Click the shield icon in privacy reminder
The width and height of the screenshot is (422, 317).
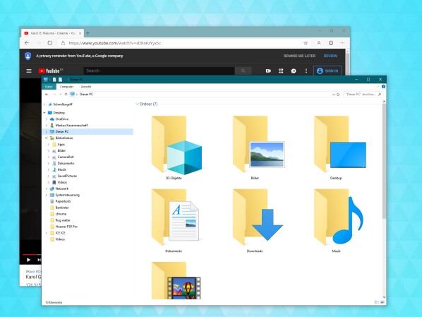tap(28, 56)
